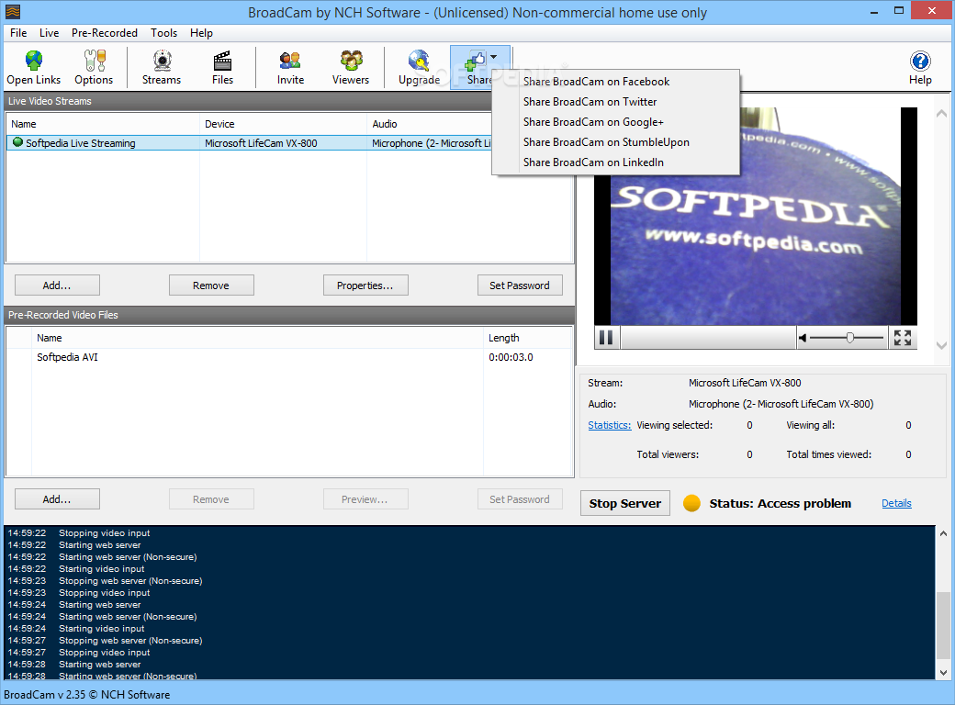Sort files by Length column header
Viewport: 955px width, 705px height.
[527, 338]
